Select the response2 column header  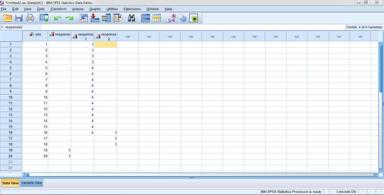[106, 36]
